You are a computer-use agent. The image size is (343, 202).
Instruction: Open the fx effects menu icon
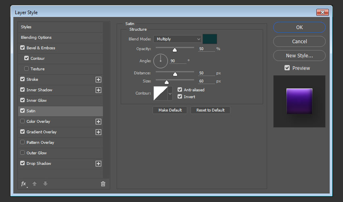(24, 184)
